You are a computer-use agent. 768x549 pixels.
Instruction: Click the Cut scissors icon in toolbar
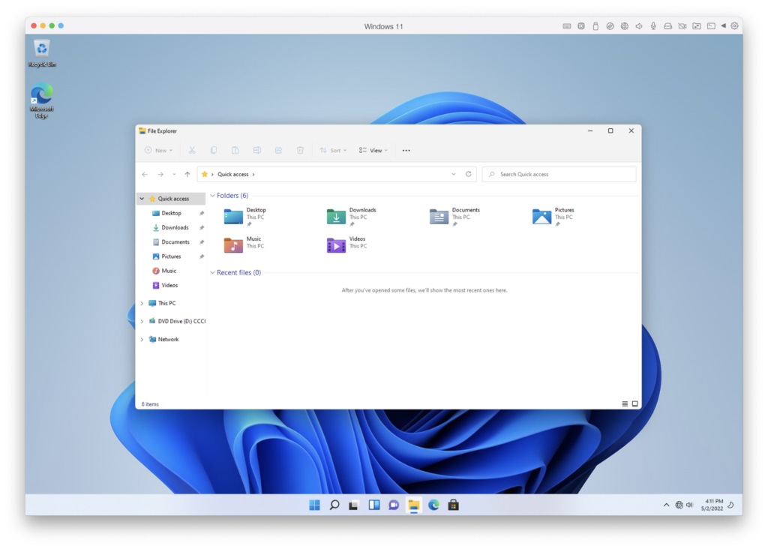pos(192,151)
